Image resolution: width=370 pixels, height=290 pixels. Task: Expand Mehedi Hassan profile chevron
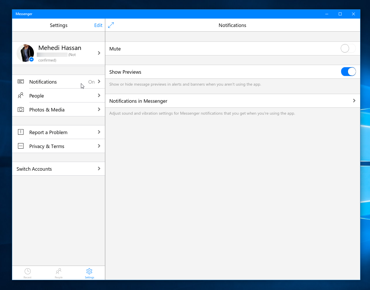(x=99, y=53)
